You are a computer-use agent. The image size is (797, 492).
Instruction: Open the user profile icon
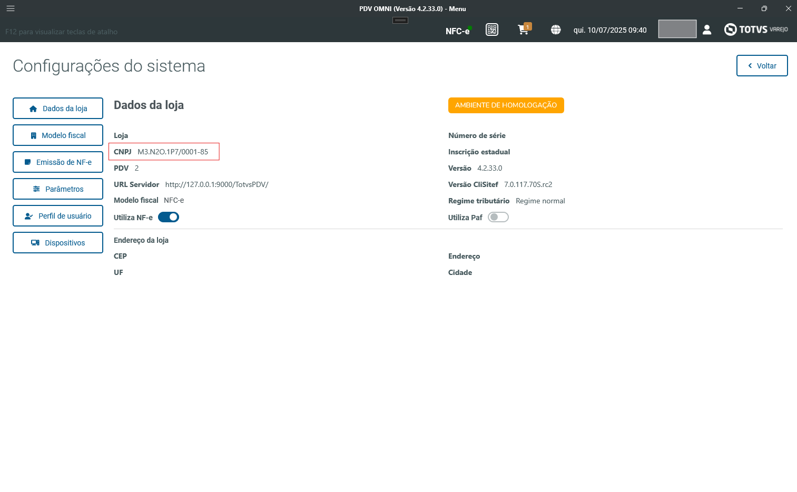pos(707,30)
